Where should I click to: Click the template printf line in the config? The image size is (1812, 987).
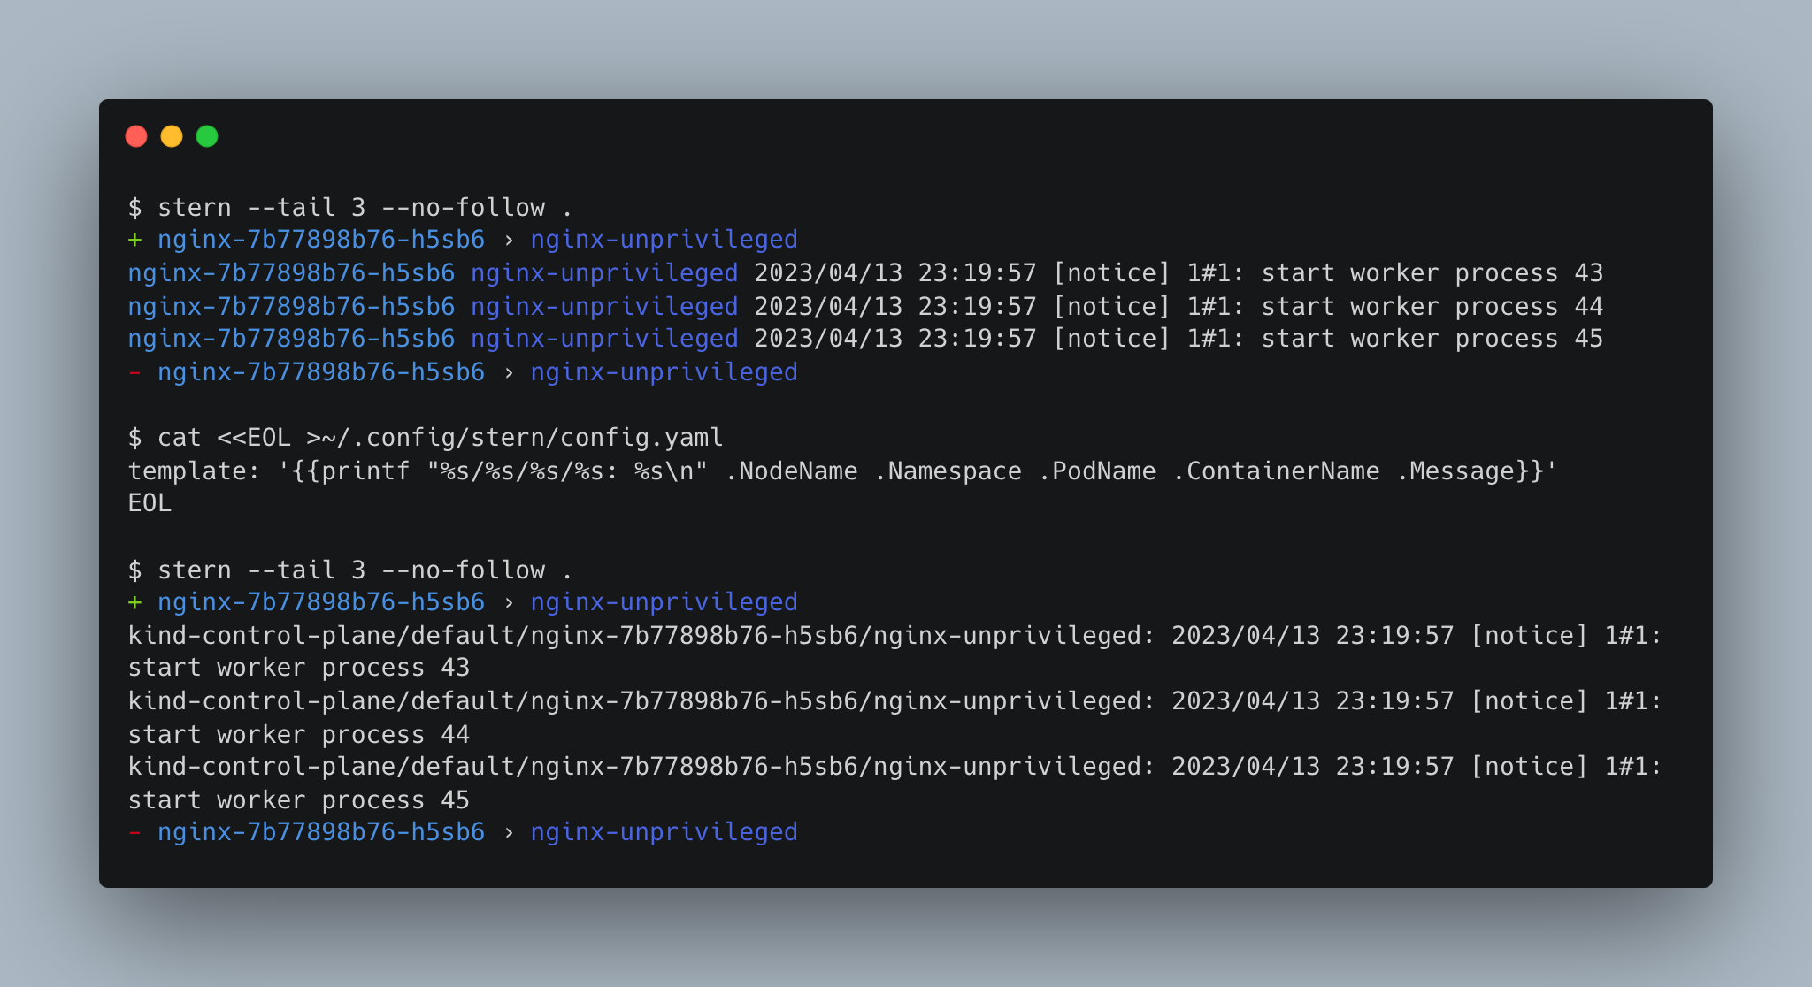coord(842,471)
